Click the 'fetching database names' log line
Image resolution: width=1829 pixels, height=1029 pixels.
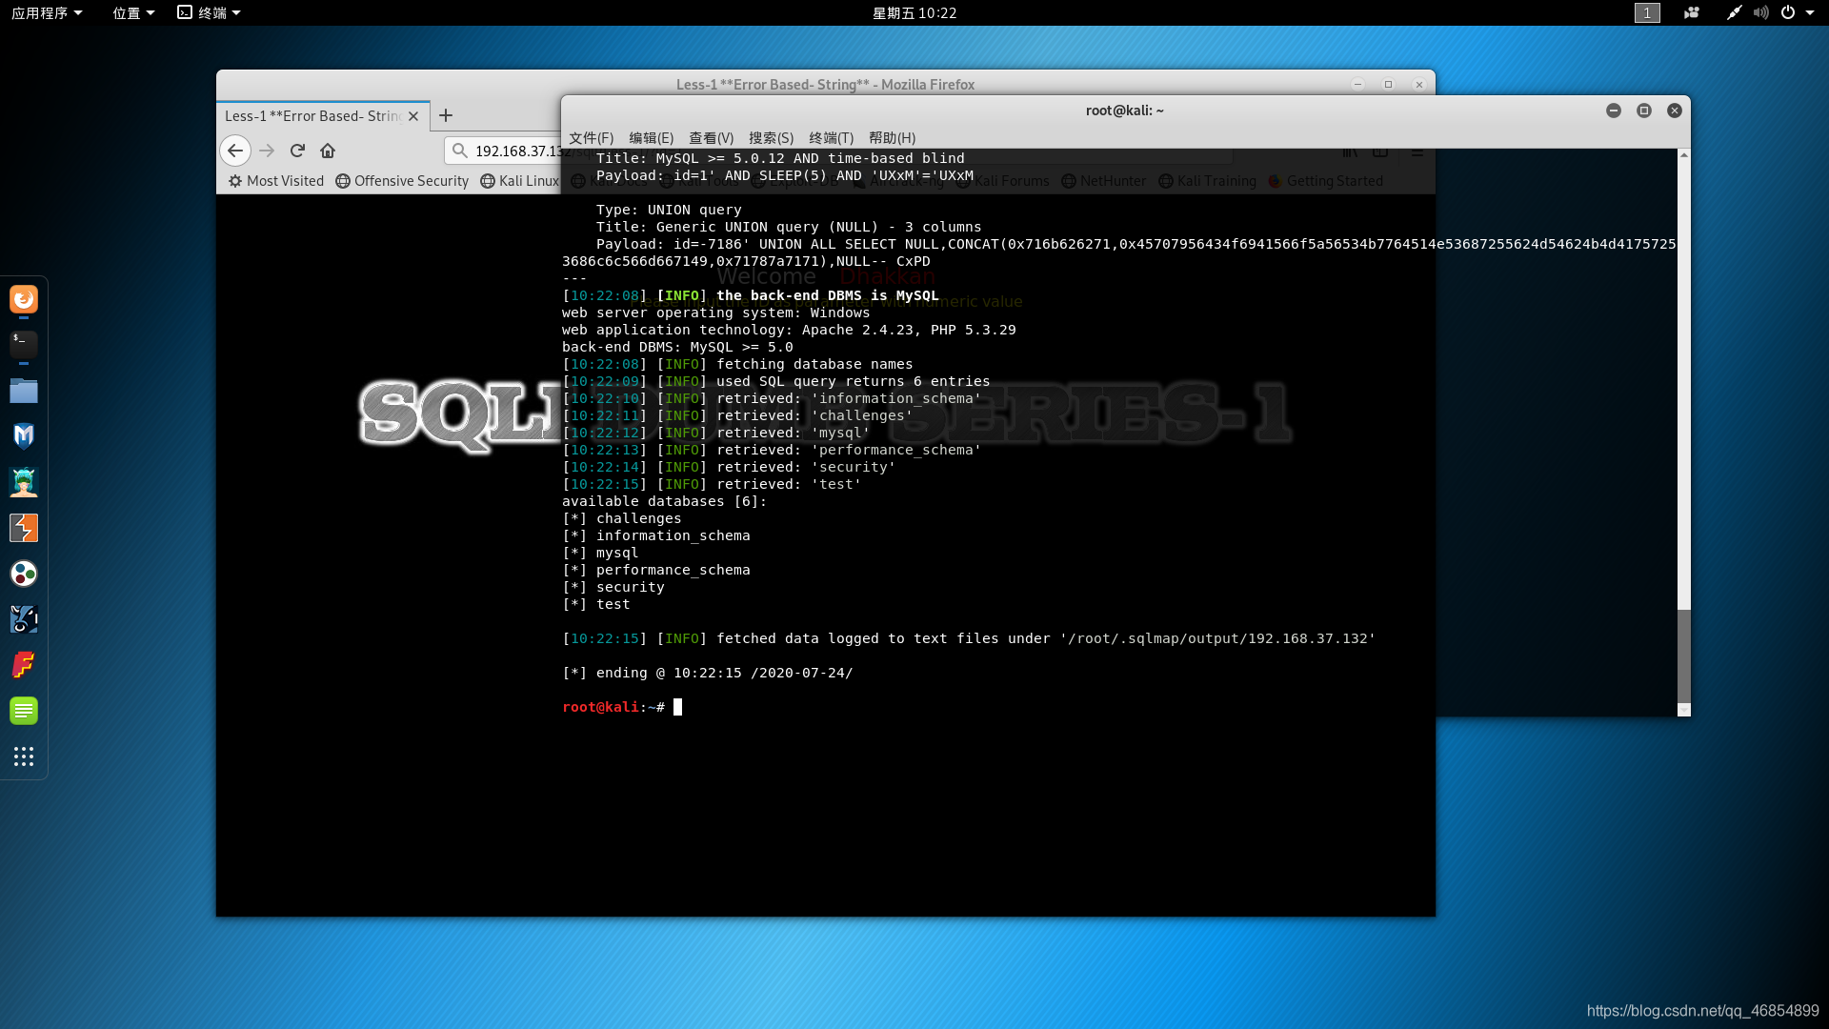coord(737,364)
